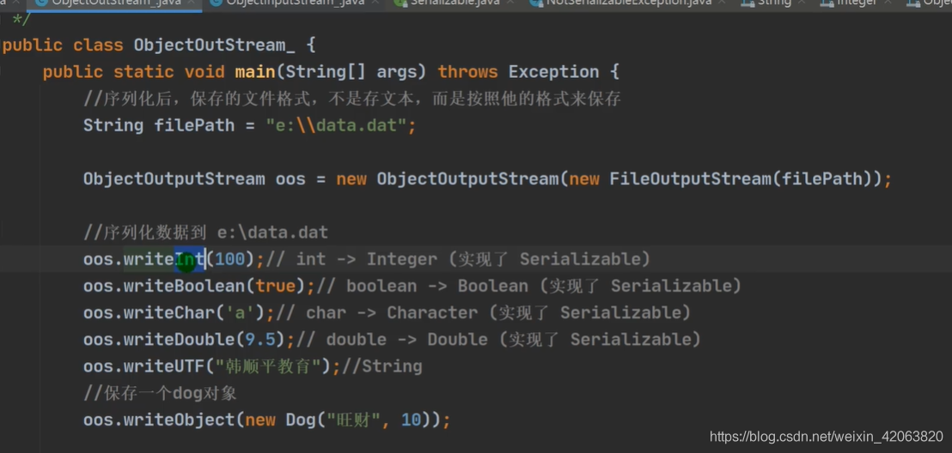Image resolution: width=952 pixels, height=453 pixels.
Task: Close the ObjectInputStream_.java tab
Action: pos(375,3)
